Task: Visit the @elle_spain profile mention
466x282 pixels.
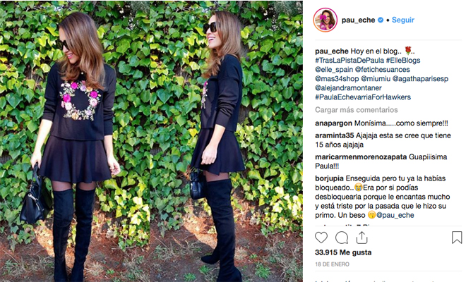Action: point(334,70)
